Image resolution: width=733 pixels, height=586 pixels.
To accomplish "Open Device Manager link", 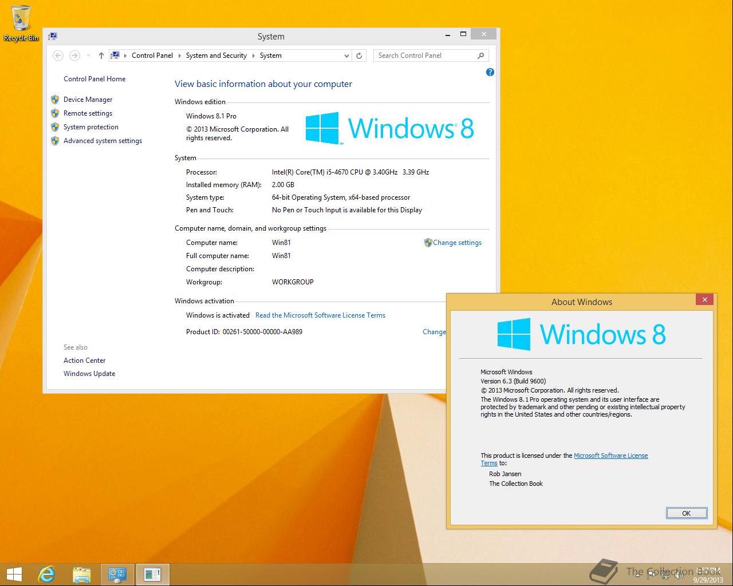I will pos(88,100).
